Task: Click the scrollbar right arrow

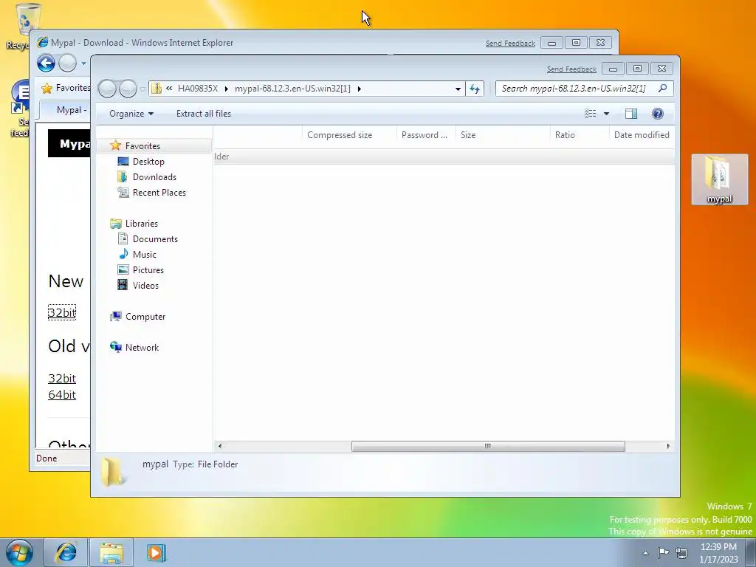Action: [668, 446]
